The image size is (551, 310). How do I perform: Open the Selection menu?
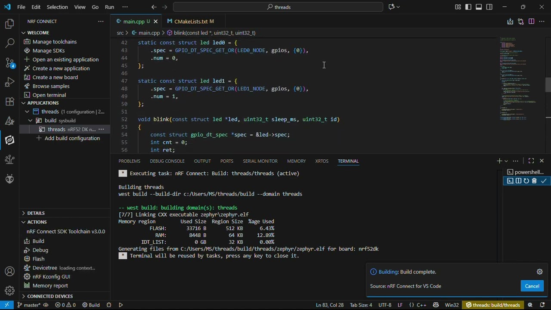click(x=57, y=7)
